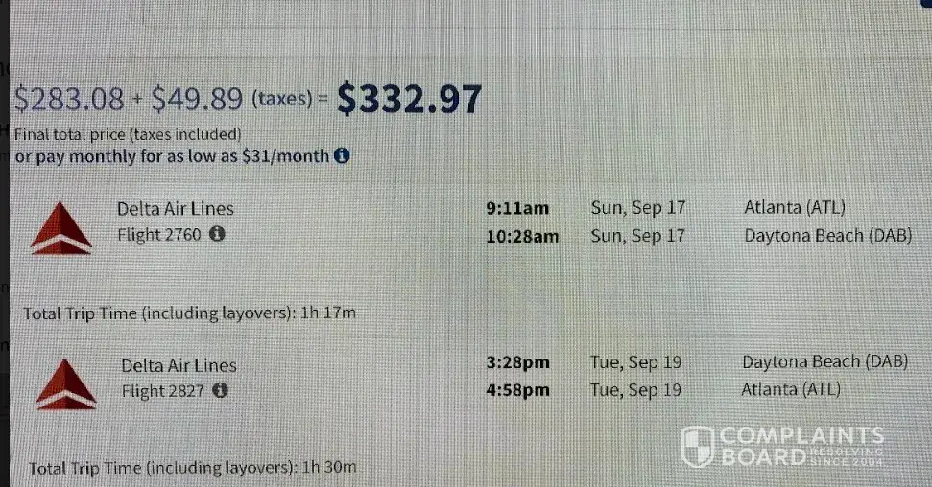Select the Flight 2760 label
The width and height of the screenshot is (932, 487).
[x=159, y=233]
